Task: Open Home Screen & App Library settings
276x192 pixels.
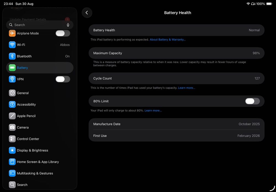Action: tap(40, 162)
